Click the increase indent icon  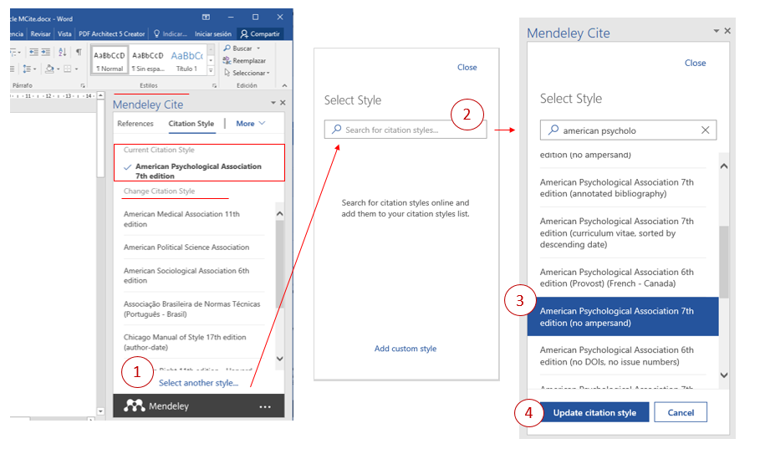click(45, 51)
